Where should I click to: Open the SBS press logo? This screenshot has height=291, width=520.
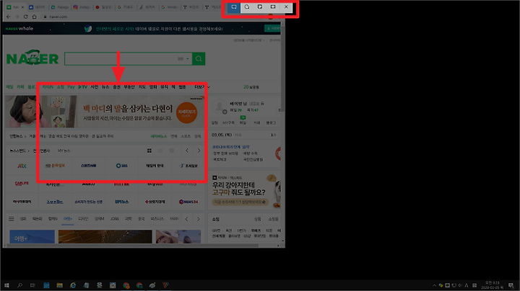(122, 166)
